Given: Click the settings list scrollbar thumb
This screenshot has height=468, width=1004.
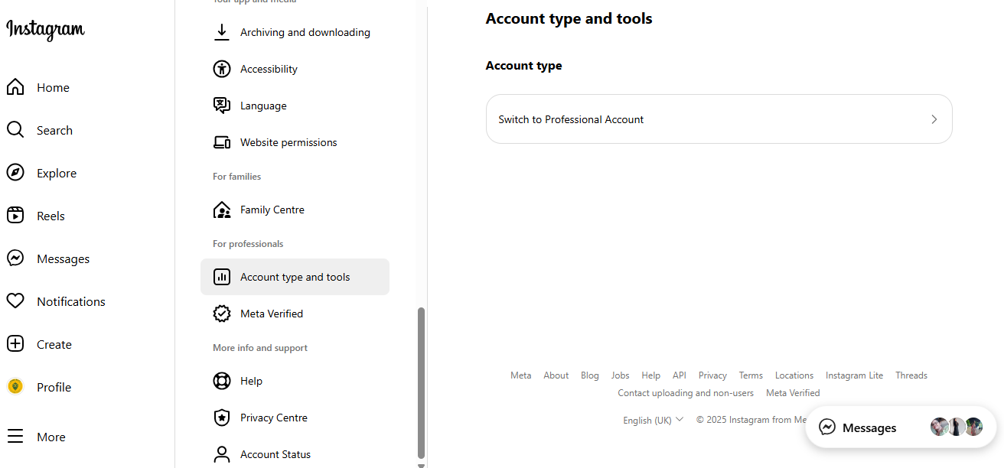Looking at the screenshot, I should 421,382.
